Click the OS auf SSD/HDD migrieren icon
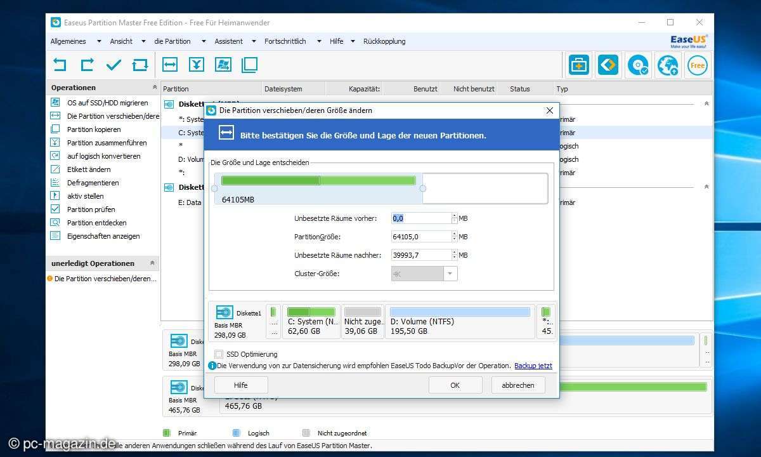 click(55, 103)
